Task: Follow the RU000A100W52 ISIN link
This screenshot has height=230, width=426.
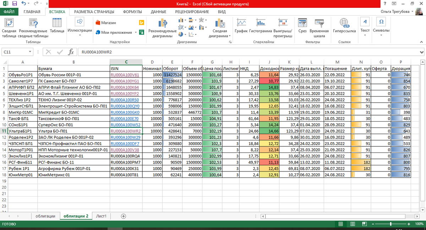Action: 126,125
